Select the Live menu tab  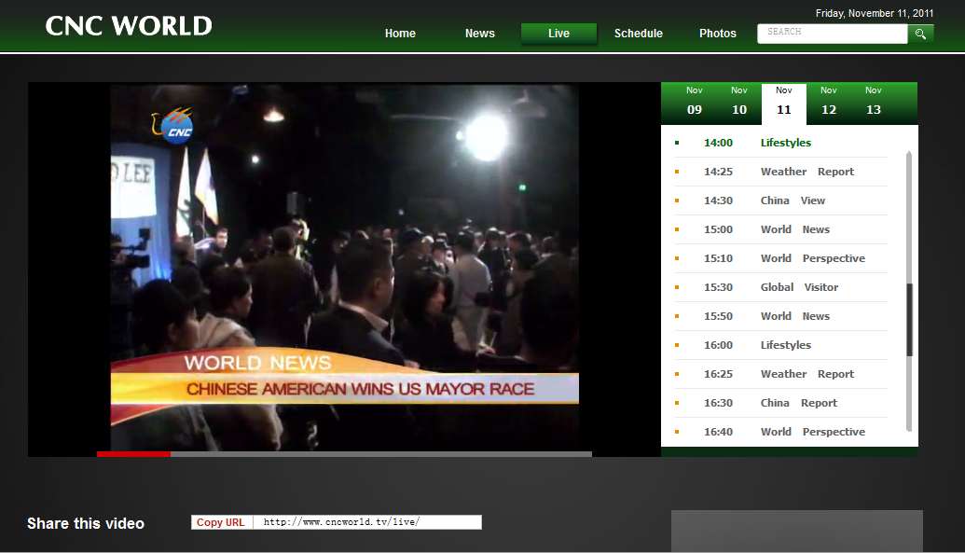[x=558, y=34]
